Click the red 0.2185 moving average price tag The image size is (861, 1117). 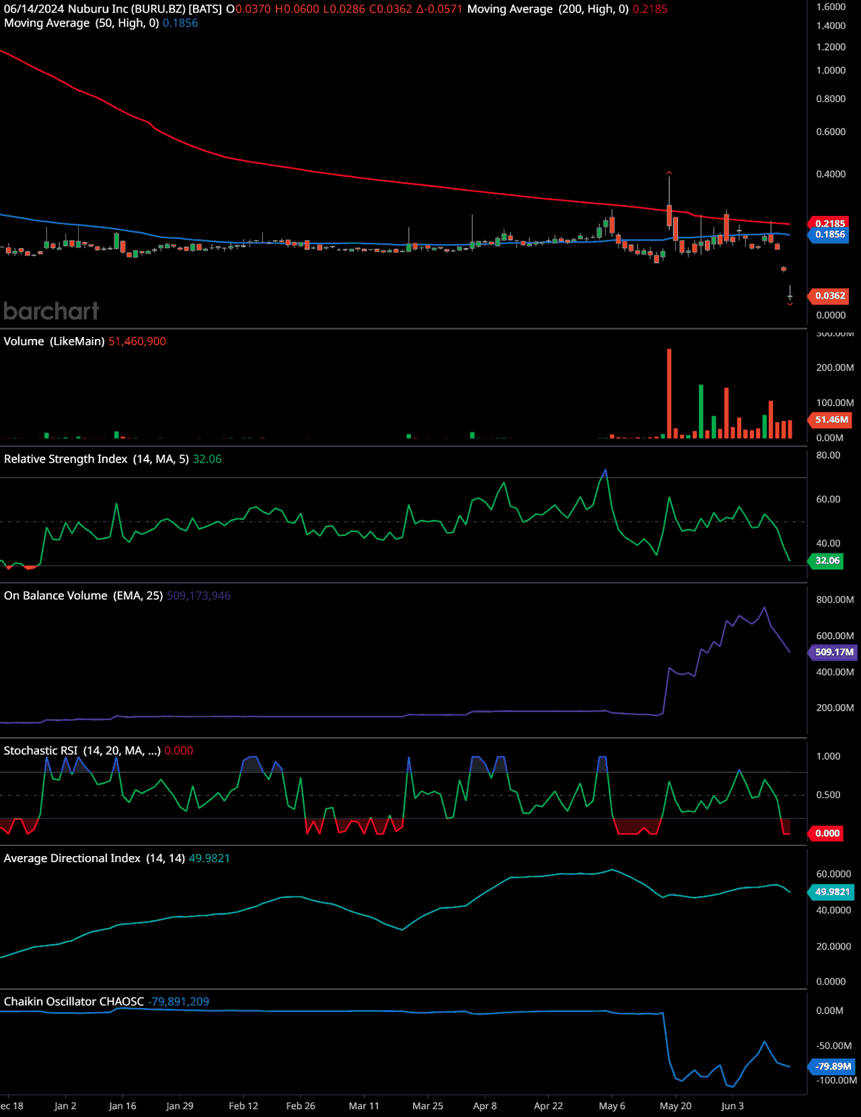pyautogui.click(x=829, y=223)
